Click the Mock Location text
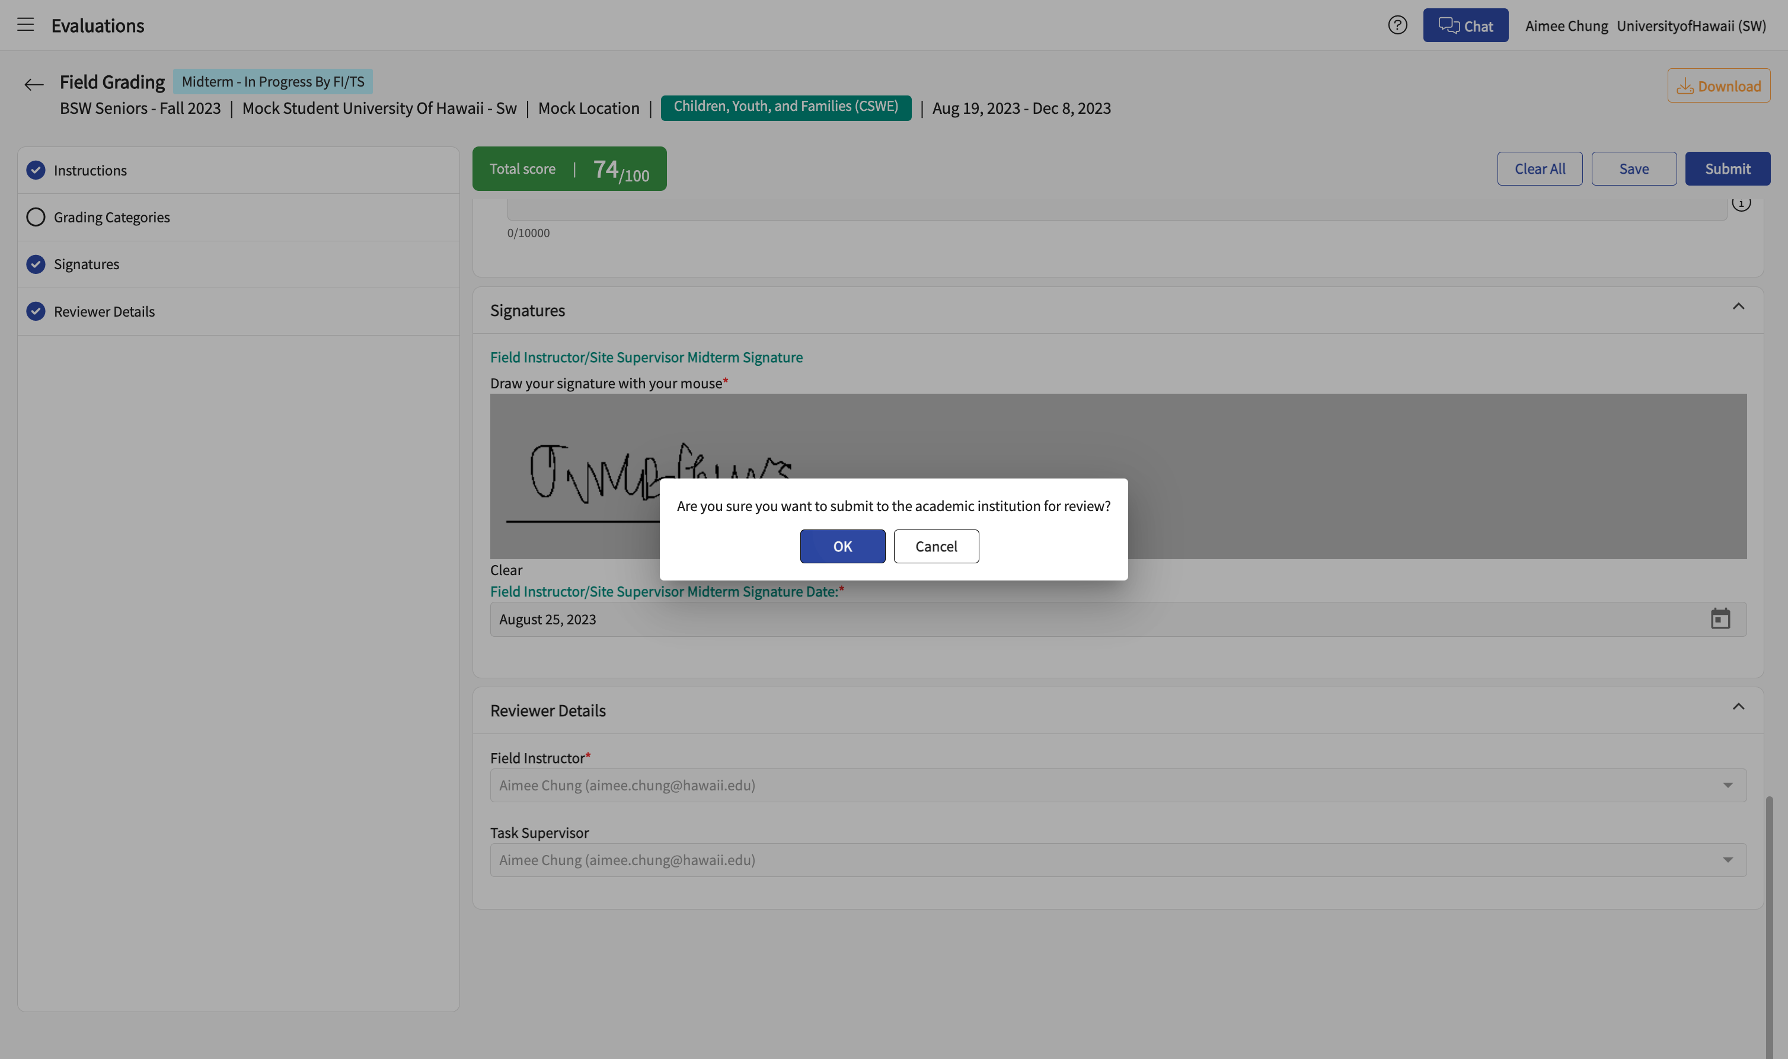This screenshot has height=1059, width=1788. tap(589, 108)
